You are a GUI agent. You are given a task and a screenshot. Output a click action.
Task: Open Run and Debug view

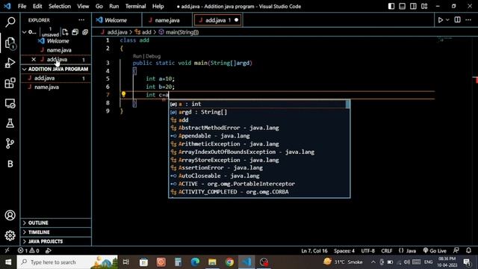(10, 63)
